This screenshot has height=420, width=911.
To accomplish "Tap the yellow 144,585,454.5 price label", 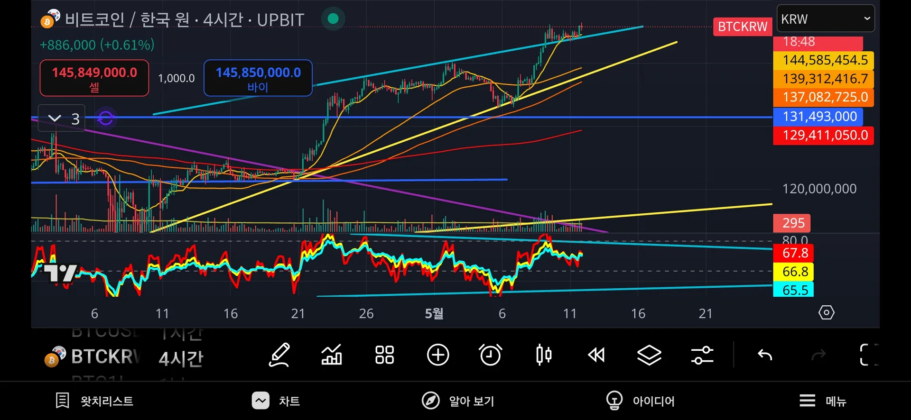I will tap(824, 60).
